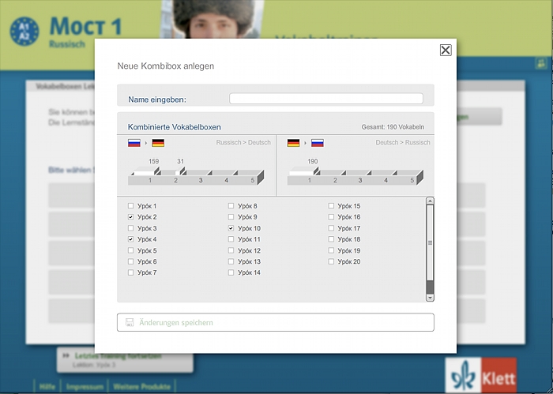Check the Урок 7 lesson box
Screen dimensions: 553x394
click(130, 272)
